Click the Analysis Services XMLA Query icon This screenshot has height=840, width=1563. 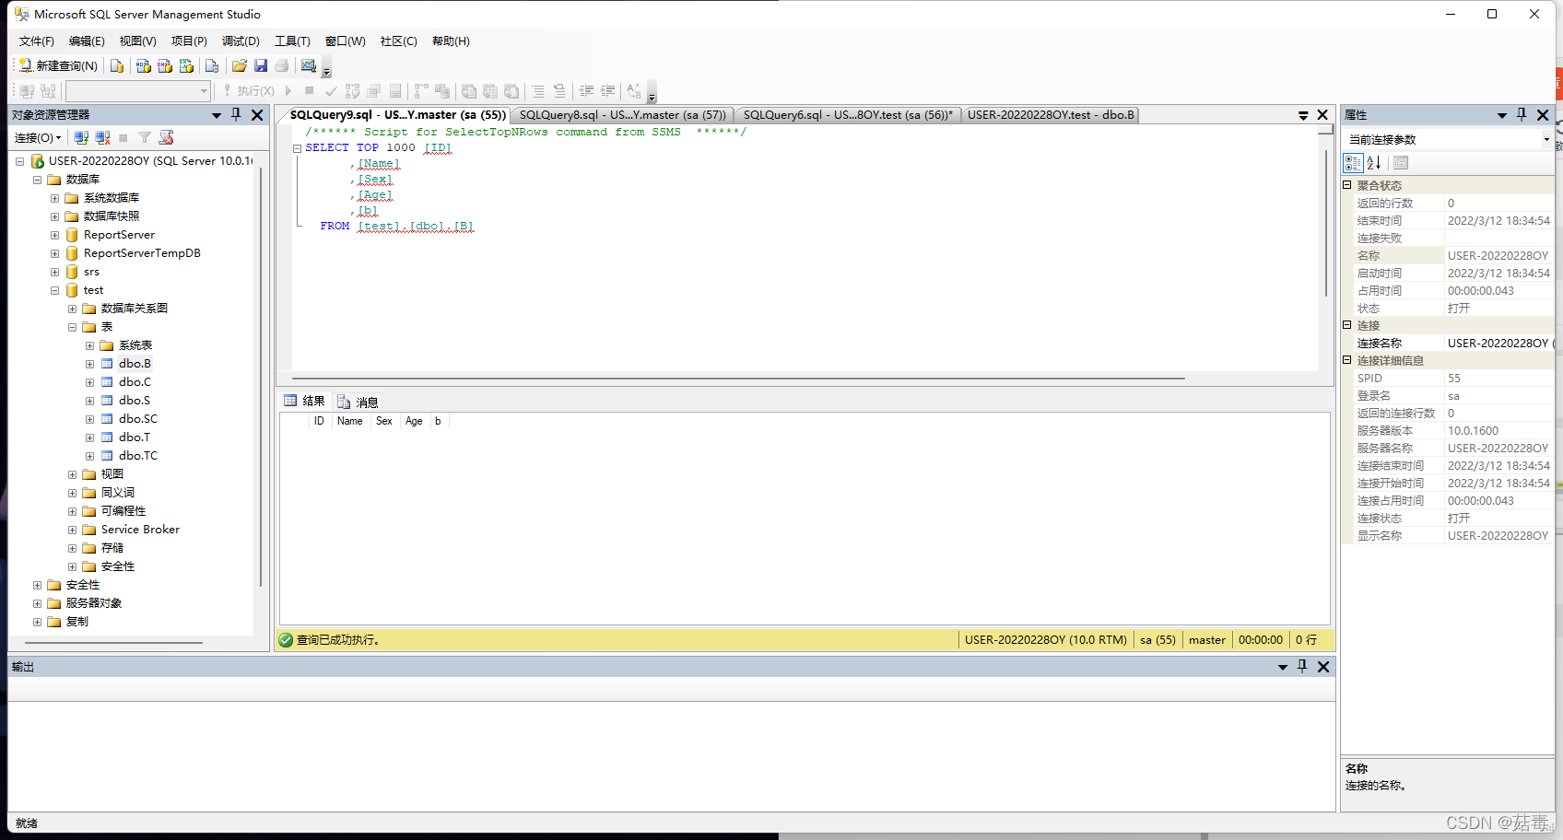[x=186, y=65]
